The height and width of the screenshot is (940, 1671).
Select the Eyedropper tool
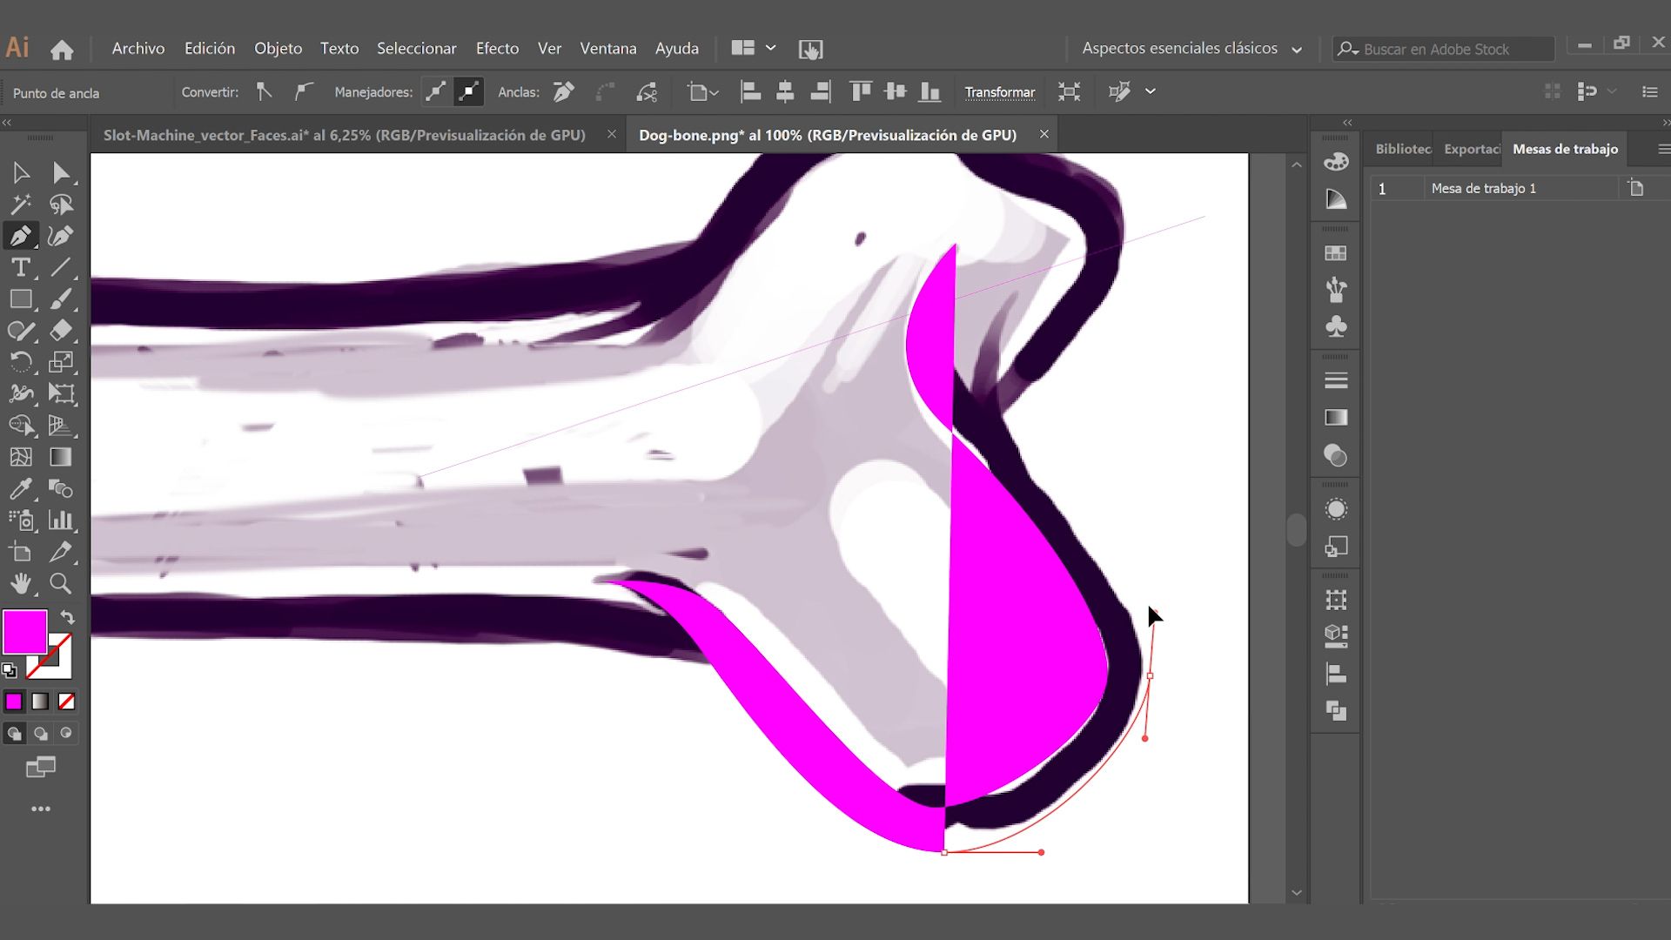point(21,488)
